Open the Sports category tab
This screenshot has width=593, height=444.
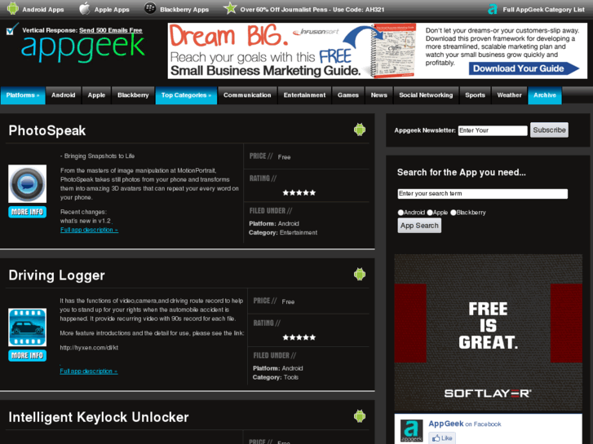point(475,95)
